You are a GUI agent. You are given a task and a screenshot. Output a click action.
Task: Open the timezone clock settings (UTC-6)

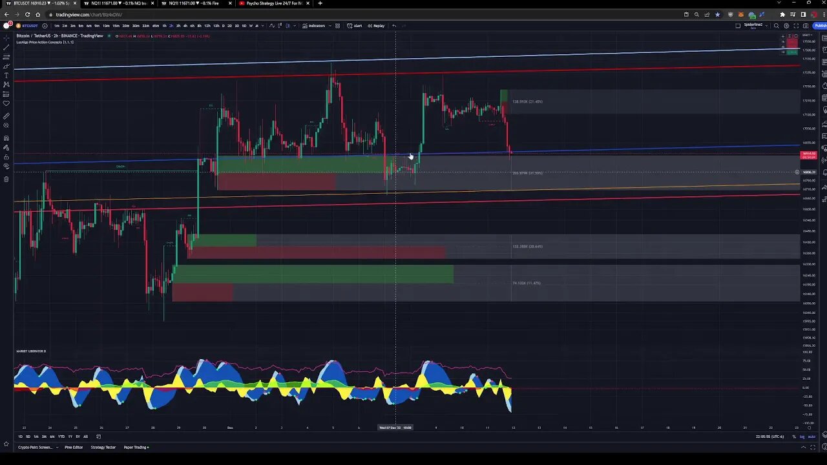point(769,437)
